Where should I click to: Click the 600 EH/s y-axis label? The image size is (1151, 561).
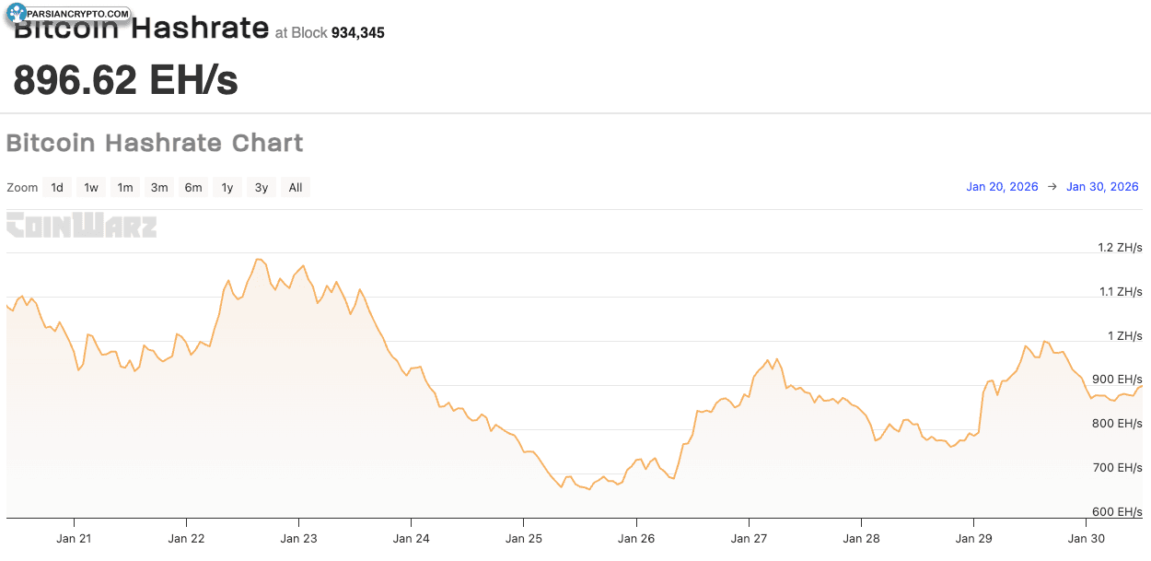pyautogui.click(x=1117, y=512)
